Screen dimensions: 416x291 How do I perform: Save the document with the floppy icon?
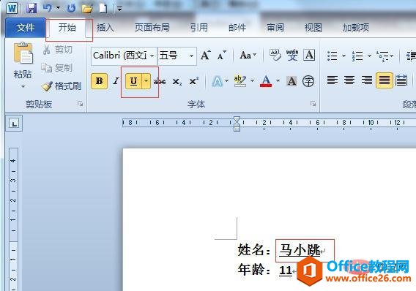pyautogui.click(x=31, y=8)
